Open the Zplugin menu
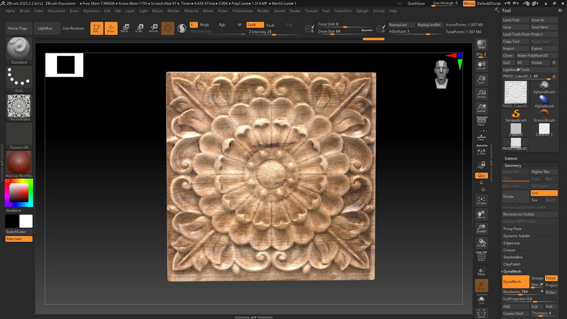The height and width of the screenshot is (319, 567). [x=362, y=11]
